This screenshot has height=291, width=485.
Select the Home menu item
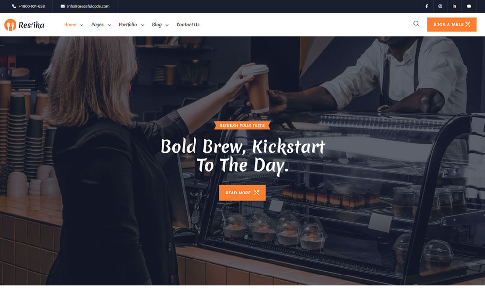pyautogui.click(x=70, y=24)
